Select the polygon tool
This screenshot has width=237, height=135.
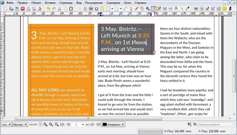(x=116, y=9)
